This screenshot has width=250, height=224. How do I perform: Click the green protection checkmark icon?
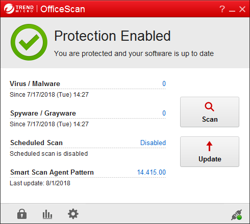(x=29, y=42)
